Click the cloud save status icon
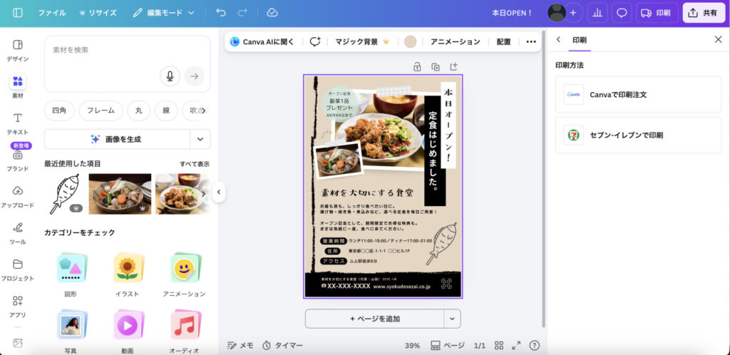This screenshot has height=355, width=730. [272, 13]
